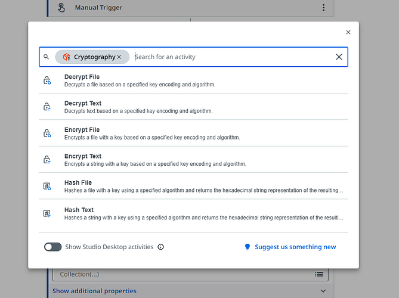This screenshot has width=399, height=298.
Task: Click the Encrypt File padlock icon
Action: click(47, 133)
